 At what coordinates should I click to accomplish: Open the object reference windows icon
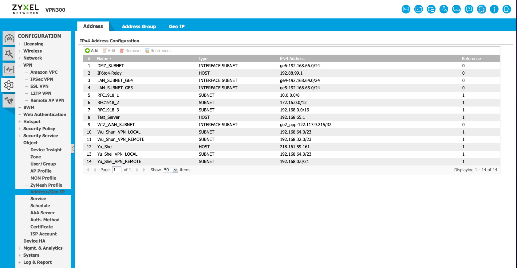coord(431,9)
